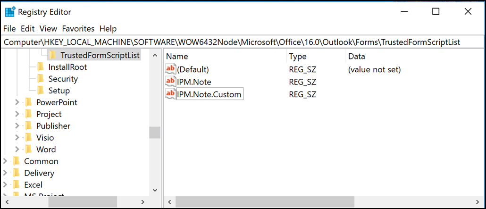Click the Publisher folder icon
The width and height of the screenshot is (486, 209).
point(28,126)
